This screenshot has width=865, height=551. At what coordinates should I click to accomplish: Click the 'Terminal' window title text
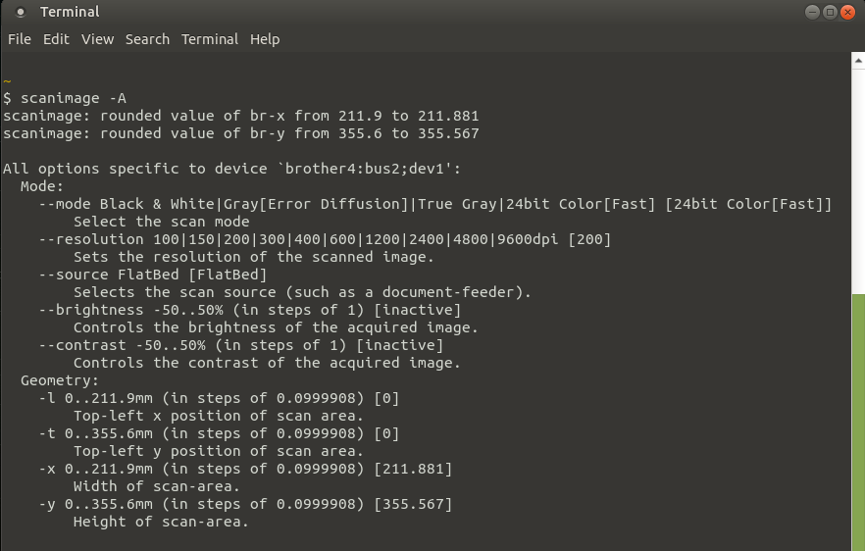tap(70, 12)
